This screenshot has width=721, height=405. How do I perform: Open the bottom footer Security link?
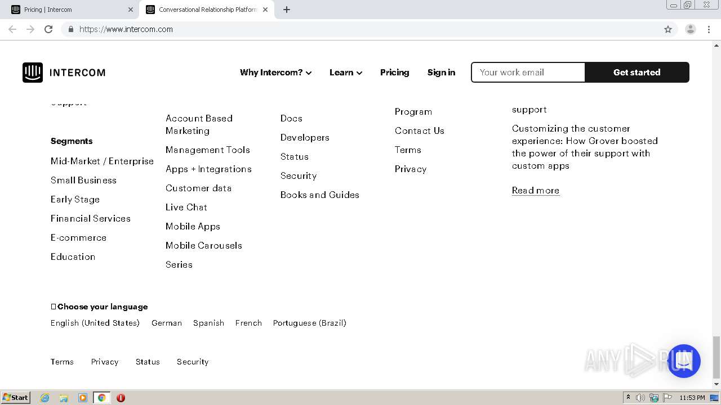(x=193, y=362)
